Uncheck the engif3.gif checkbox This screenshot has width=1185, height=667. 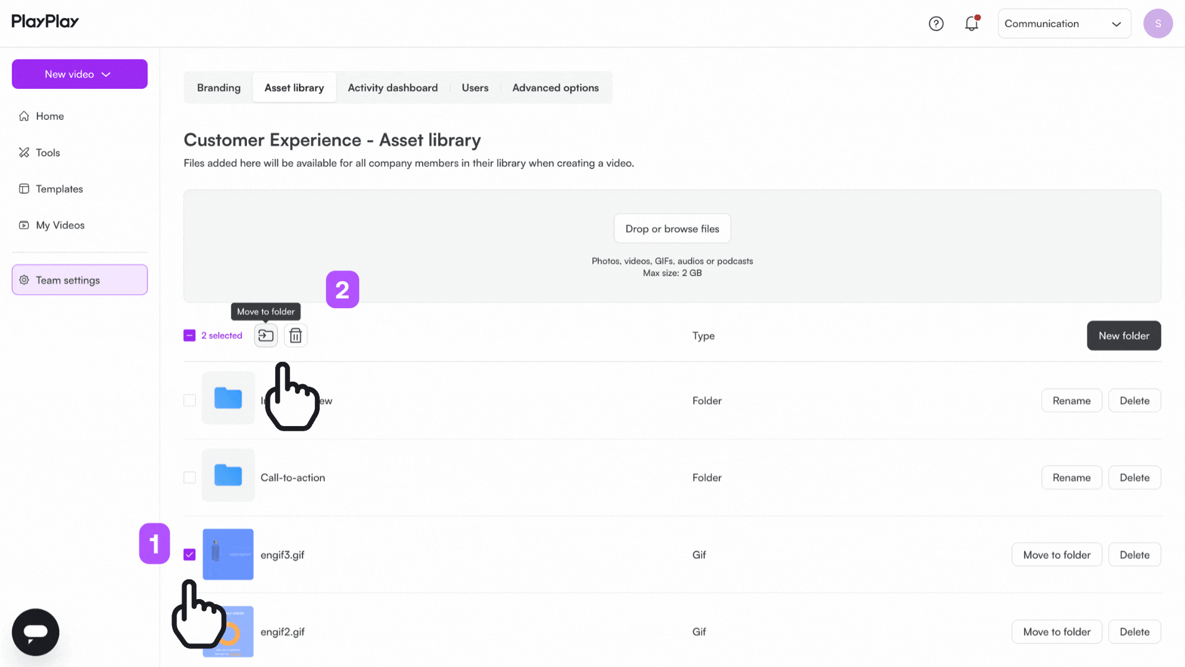[189, 555]
